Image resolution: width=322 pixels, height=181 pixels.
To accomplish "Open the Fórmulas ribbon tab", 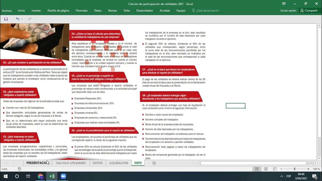I will tap(82, 11).
